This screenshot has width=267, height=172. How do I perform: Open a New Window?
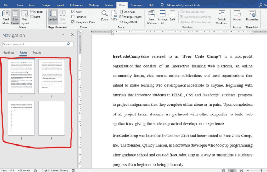pyautogui.click(x=152, y=18)
